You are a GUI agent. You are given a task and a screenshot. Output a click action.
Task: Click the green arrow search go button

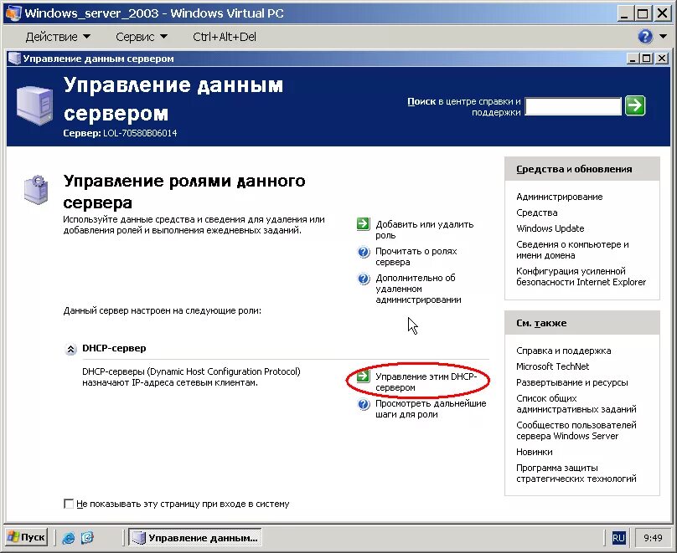click(x=635, y=105)
